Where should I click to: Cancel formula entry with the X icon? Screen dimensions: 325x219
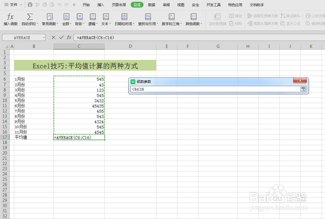point(54,37)
